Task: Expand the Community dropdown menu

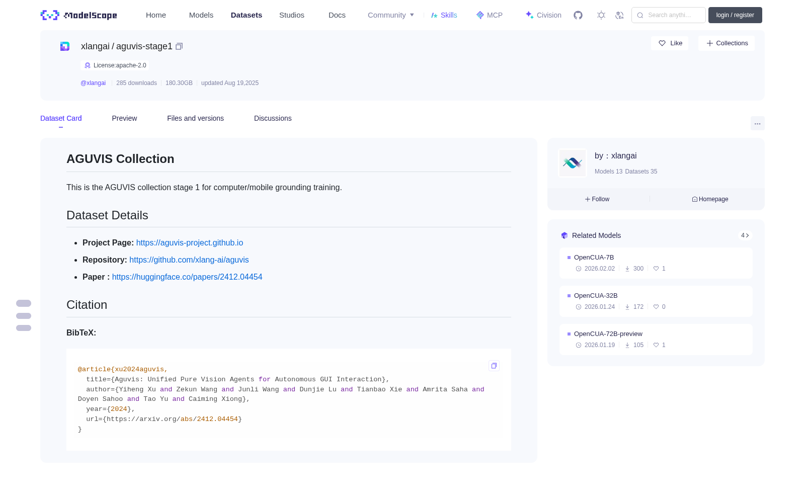Action: click(x=391, y=15)
